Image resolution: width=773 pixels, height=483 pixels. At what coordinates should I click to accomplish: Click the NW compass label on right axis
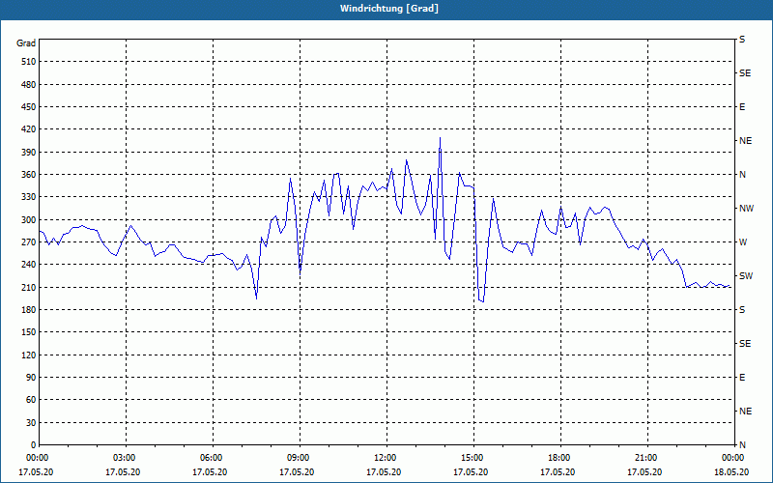point(746,209)
